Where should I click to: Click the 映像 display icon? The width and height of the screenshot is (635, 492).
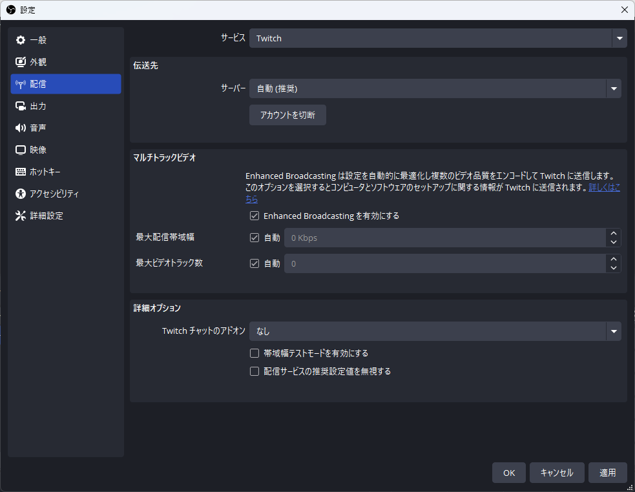[21, 149]
